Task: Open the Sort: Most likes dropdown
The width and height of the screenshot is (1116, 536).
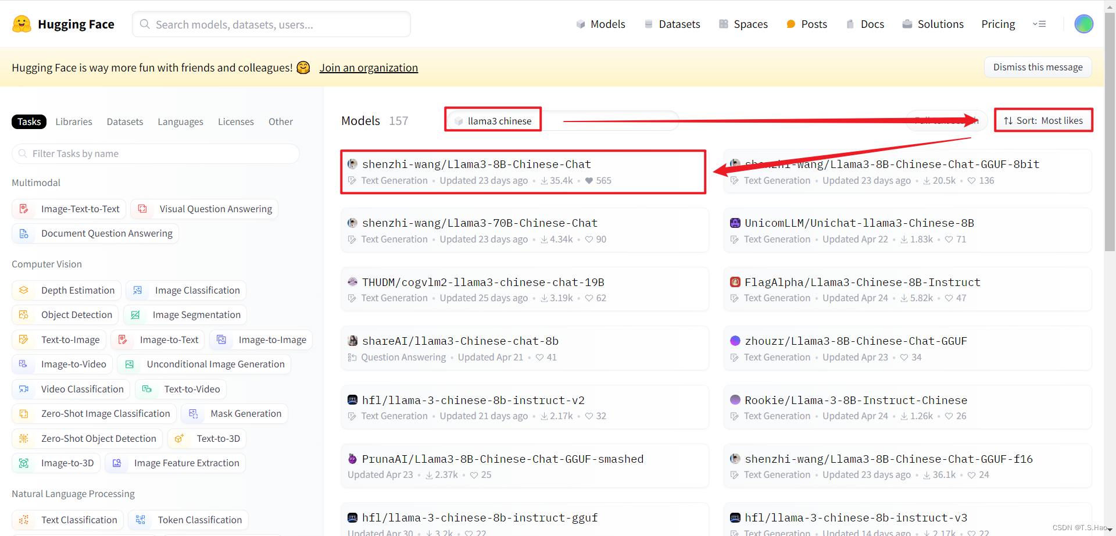Action: pos(1043,120)
